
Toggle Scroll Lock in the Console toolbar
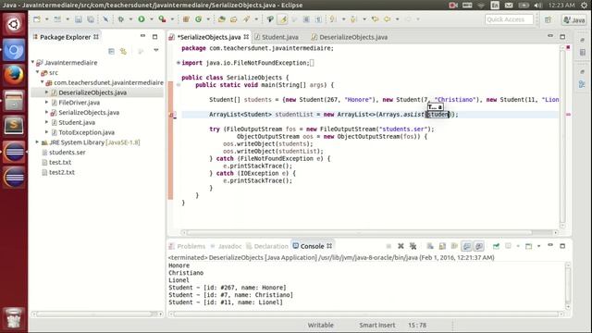(x=442, y=246)
